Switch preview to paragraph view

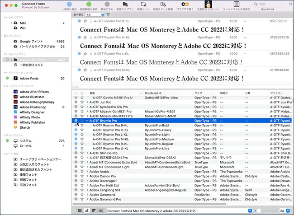[x=94, y=210]
